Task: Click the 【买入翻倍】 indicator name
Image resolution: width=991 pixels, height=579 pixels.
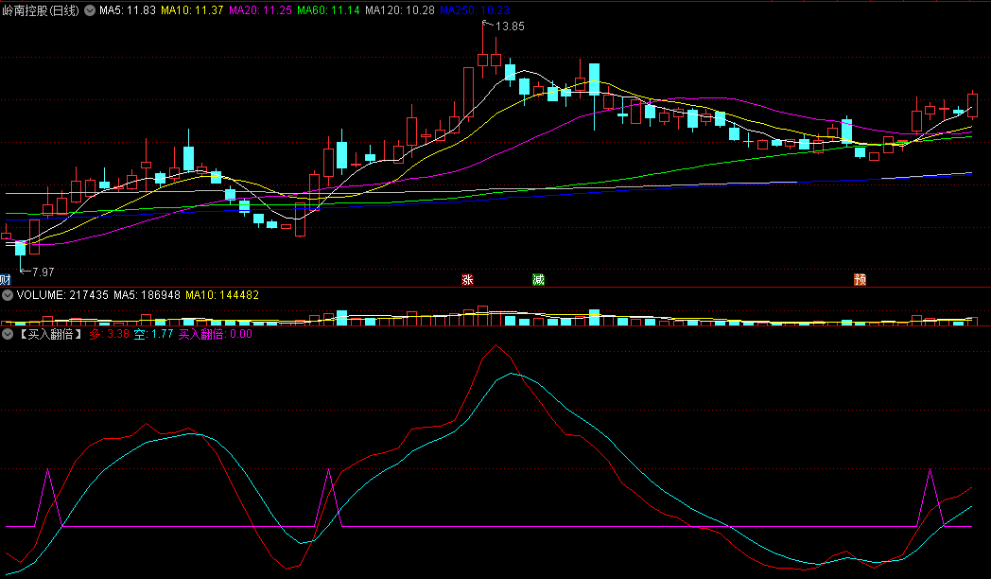Action: [x=49, y=334]
